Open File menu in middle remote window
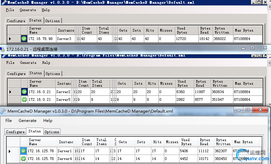This screenshot has height=164, width=271. [x=10, y=63]
